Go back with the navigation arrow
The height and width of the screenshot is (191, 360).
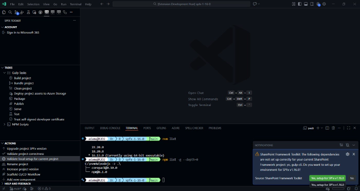point(102,4)
